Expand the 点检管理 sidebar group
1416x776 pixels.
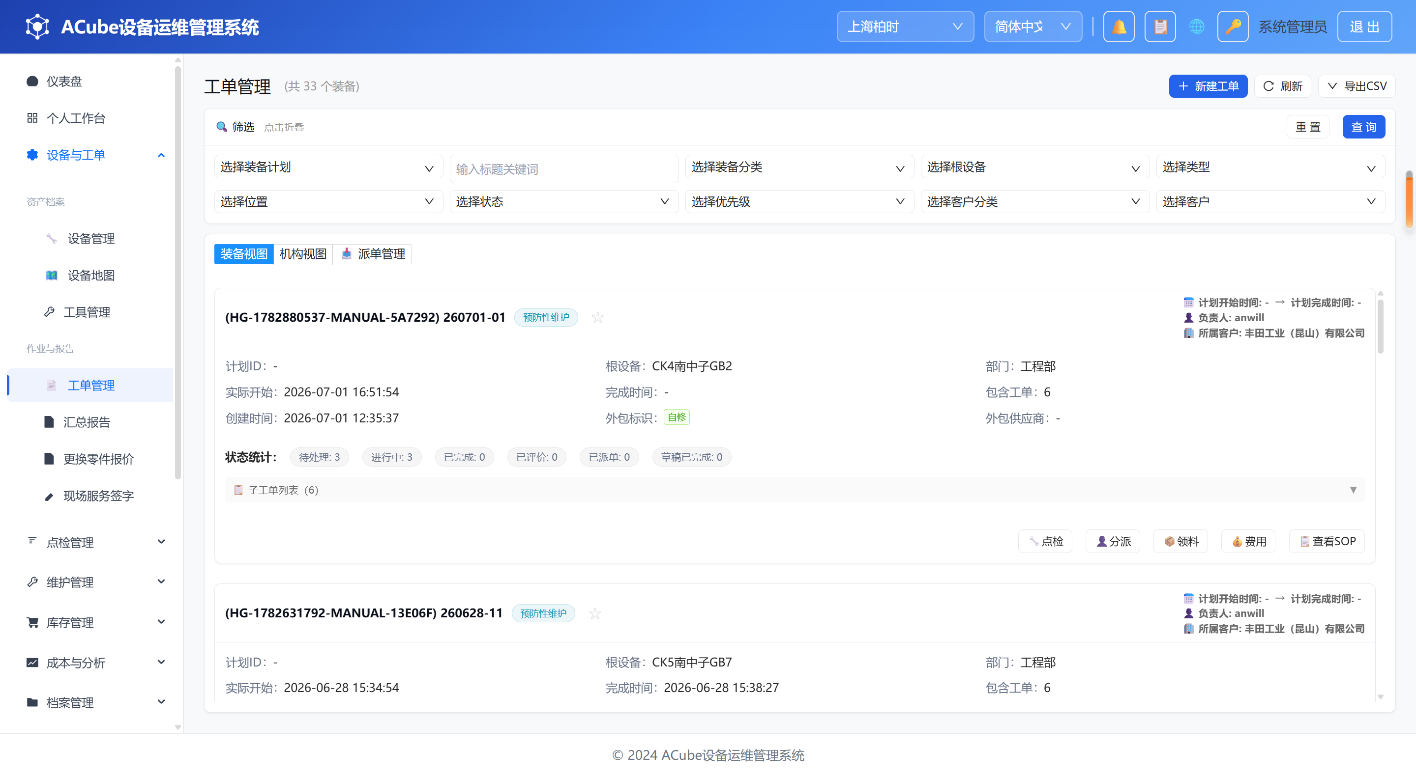pos(90,542)
